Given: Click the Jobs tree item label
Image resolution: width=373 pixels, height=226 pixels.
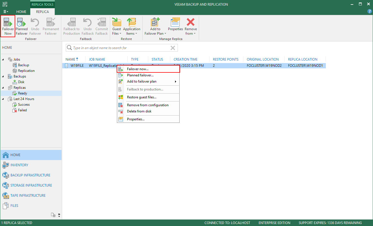Looking at the screenshot, I should (17, 59).
